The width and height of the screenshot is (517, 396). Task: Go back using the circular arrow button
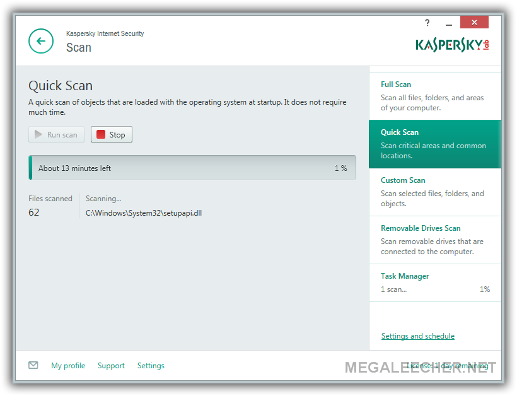(x=41, y=41)
